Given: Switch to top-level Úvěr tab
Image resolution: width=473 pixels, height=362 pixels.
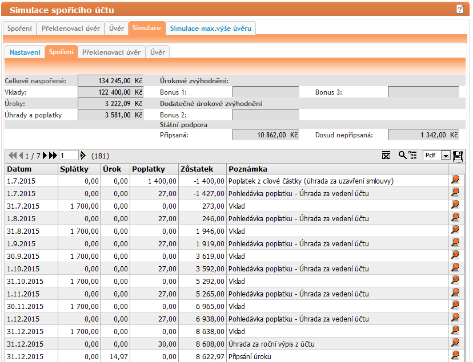Looking at the screenshot, I should 117,29.
